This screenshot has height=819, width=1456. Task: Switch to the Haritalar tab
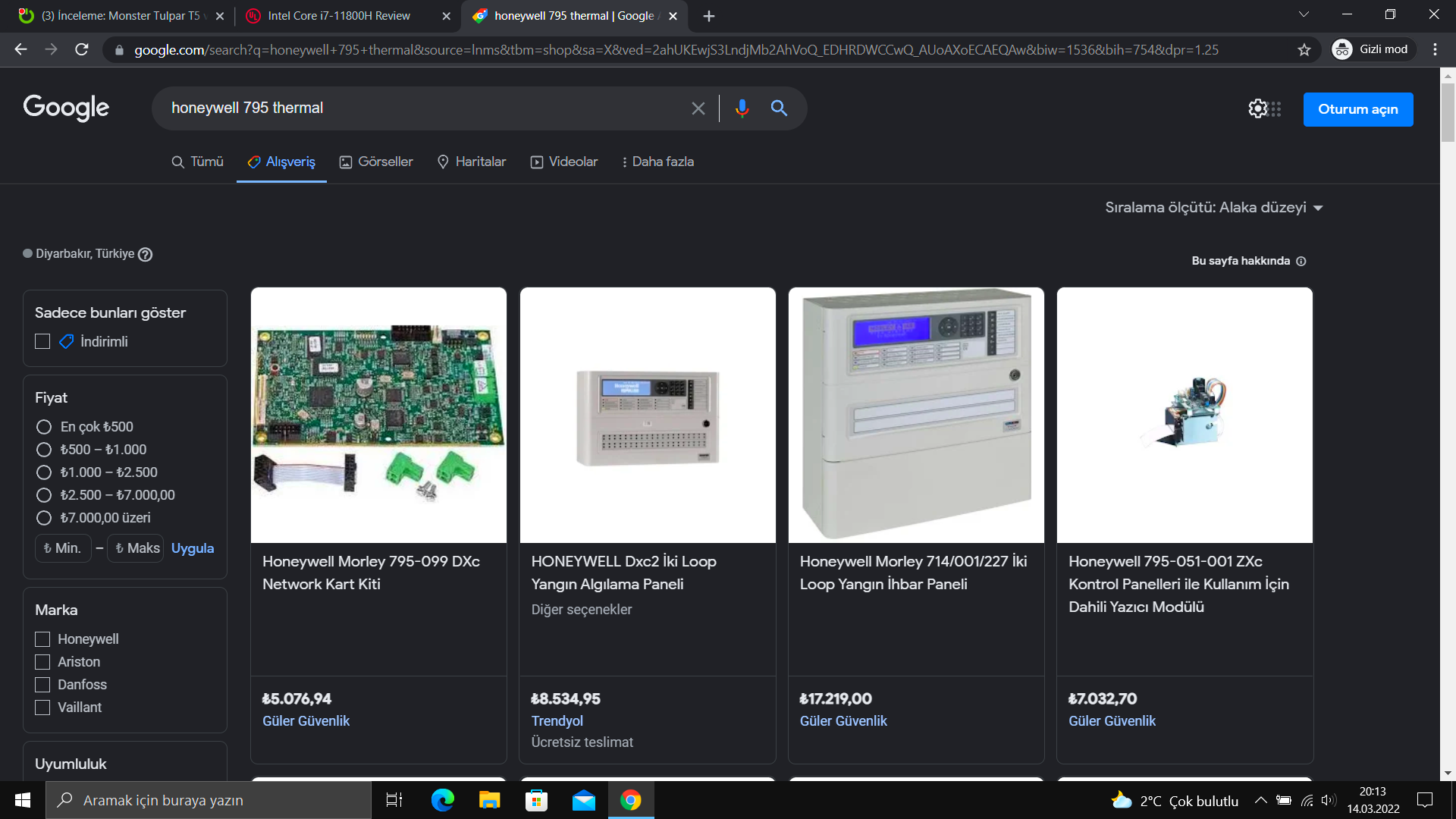[x=472, y=162]
